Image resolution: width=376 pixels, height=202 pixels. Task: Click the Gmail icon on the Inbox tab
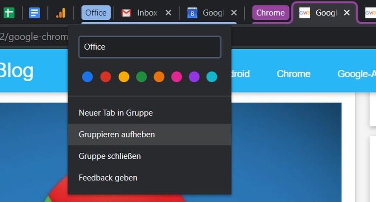tap(126, 13)
